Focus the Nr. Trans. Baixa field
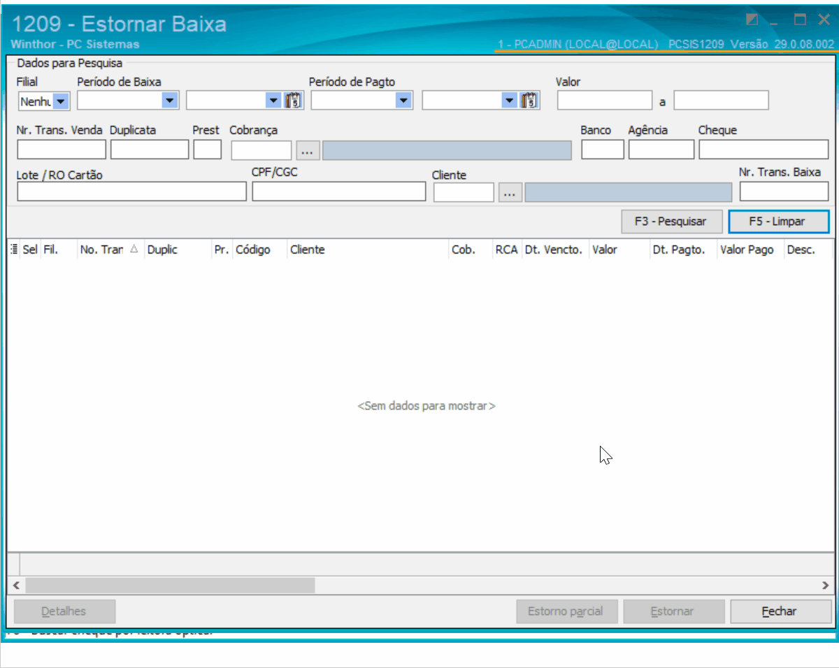The image size is (839, 668). tap(784, 191)
